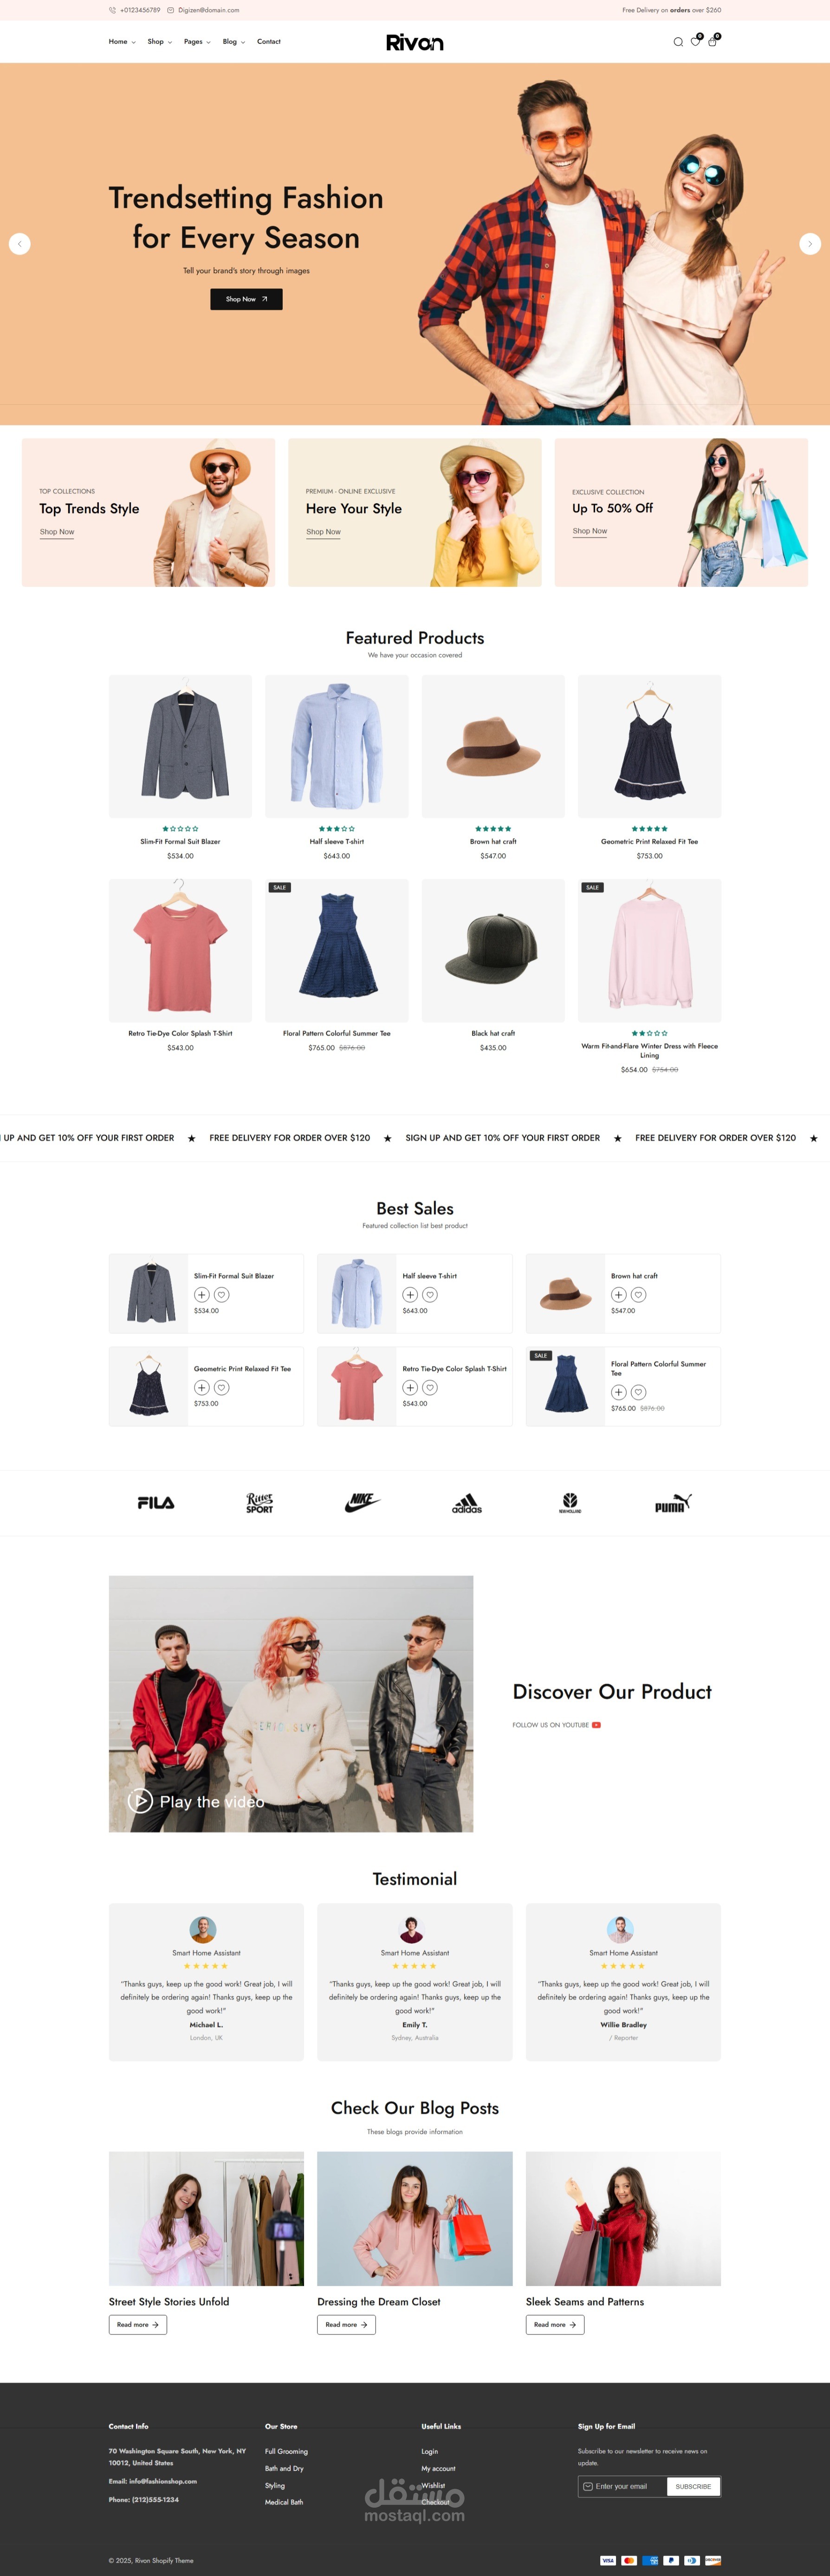This screenshot has width=830, height=2576.
Task: Expand the Shop dropdown menu
Action: (x=160, y=42)
